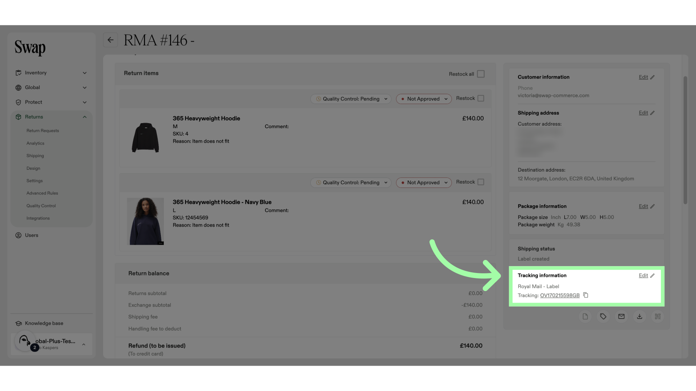Viewport: 696px width, 391px height.
Task: Open Quality Control in sidebar
Action: click(x=41, y=206)
